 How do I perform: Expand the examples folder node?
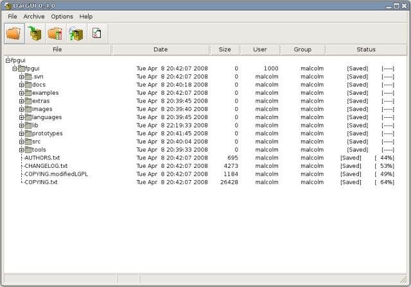point(21,93)
